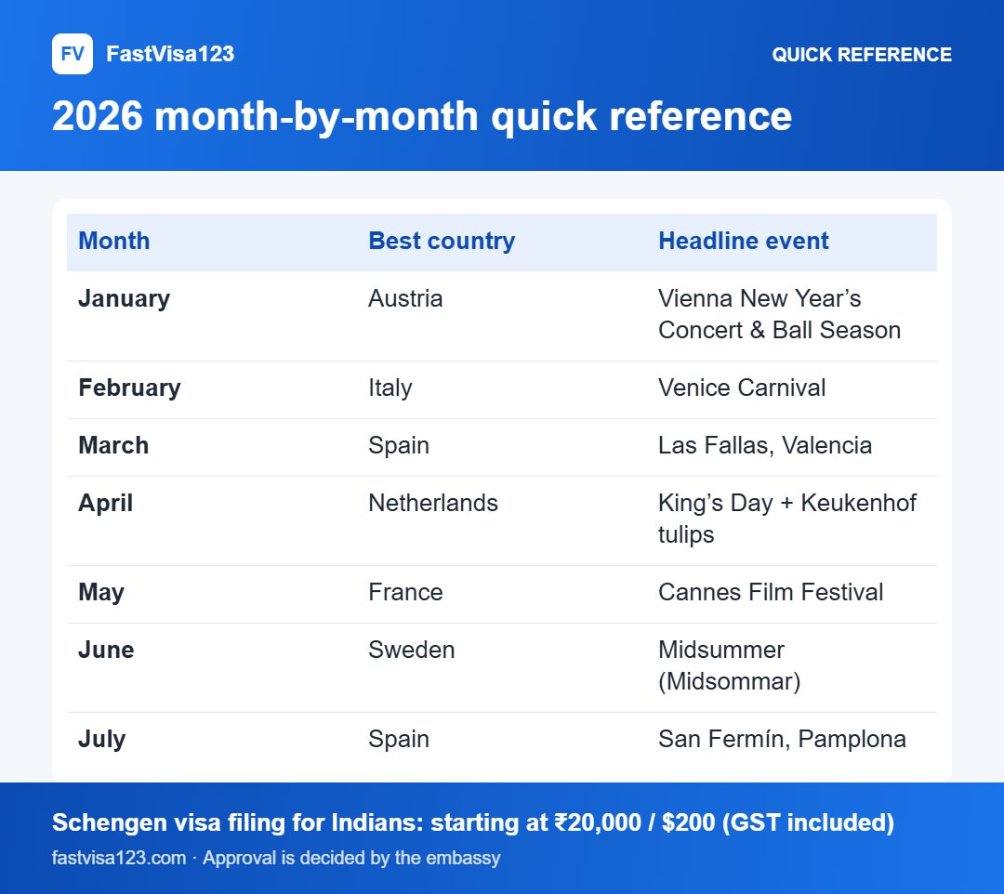Click the FastVisa123 brand name
Screen dimensions: 1004x894
coord(170,54)
